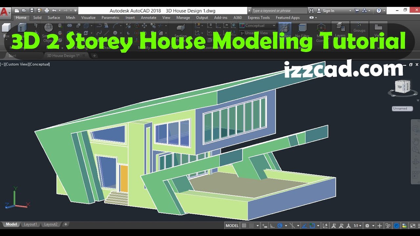Toggle polar tracking in status bar
The width and height of the screenshot is (420, 236).
pos(280,226)
